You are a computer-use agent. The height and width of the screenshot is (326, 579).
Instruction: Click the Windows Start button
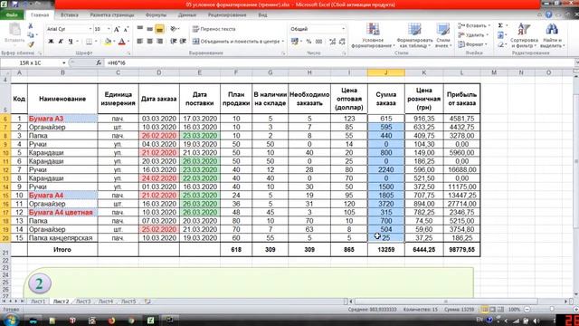(10, 320)
